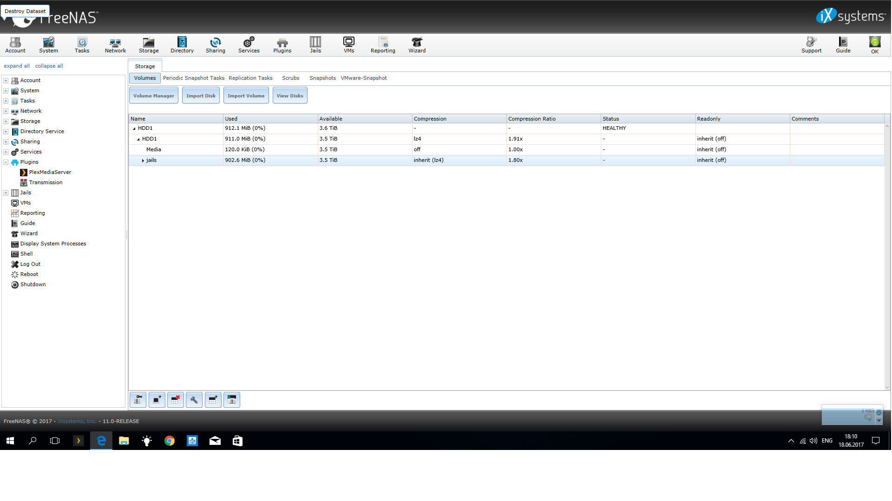Click the Edit Options wrench icon
The image size is (892, 501).
[194, 400]
